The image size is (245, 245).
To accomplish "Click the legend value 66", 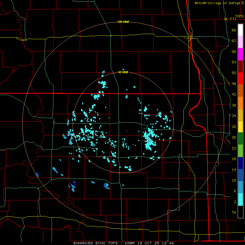I will (x=234, y=30).
